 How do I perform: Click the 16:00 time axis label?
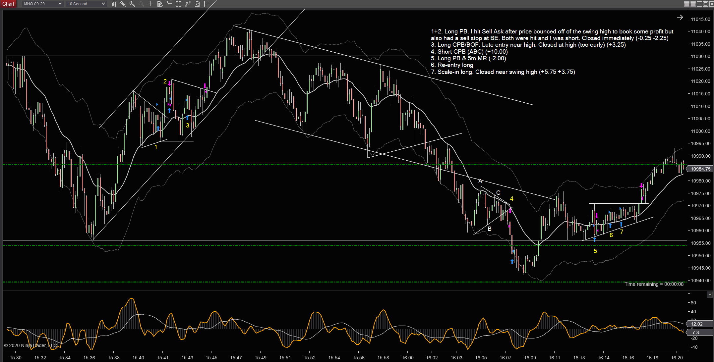[408, 358]
